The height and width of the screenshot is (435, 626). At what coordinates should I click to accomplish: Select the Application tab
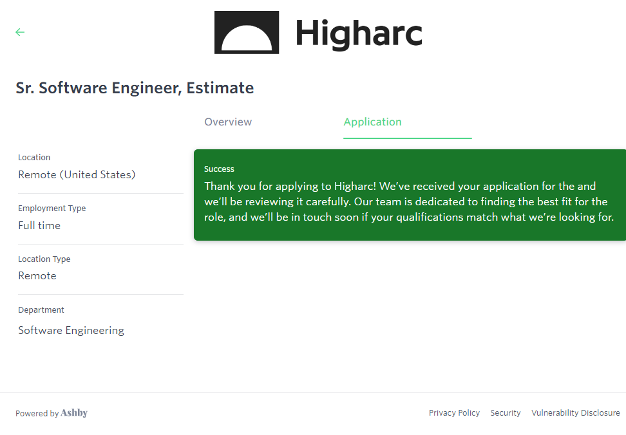pos(372,122)
